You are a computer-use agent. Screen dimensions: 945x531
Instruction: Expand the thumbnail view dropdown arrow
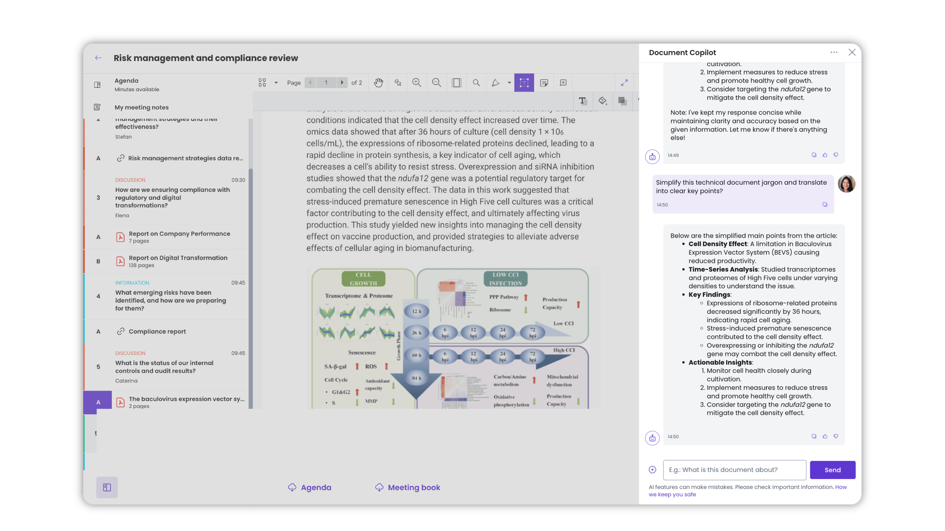click(276, 83)
